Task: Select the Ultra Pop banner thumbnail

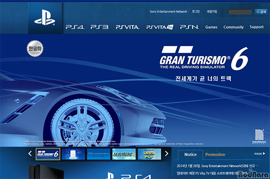Action: point(149,154)
